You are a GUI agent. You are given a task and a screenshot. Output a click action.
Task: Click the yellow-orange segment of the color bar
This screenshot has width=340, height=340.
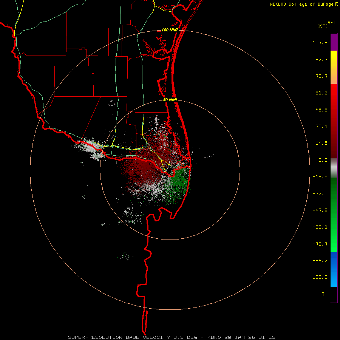[334, 67]
